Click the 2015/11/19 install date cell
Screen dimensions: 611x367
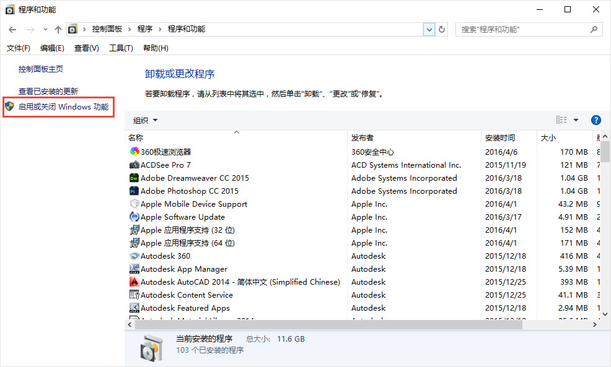[x=506, y=165]
